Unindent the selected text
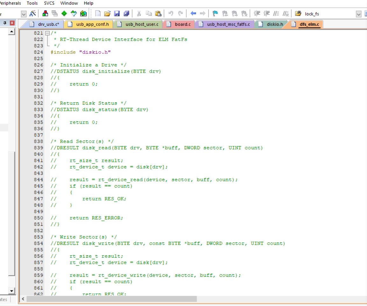Screen dimensions: 367x306 click(x=267, y=14)
